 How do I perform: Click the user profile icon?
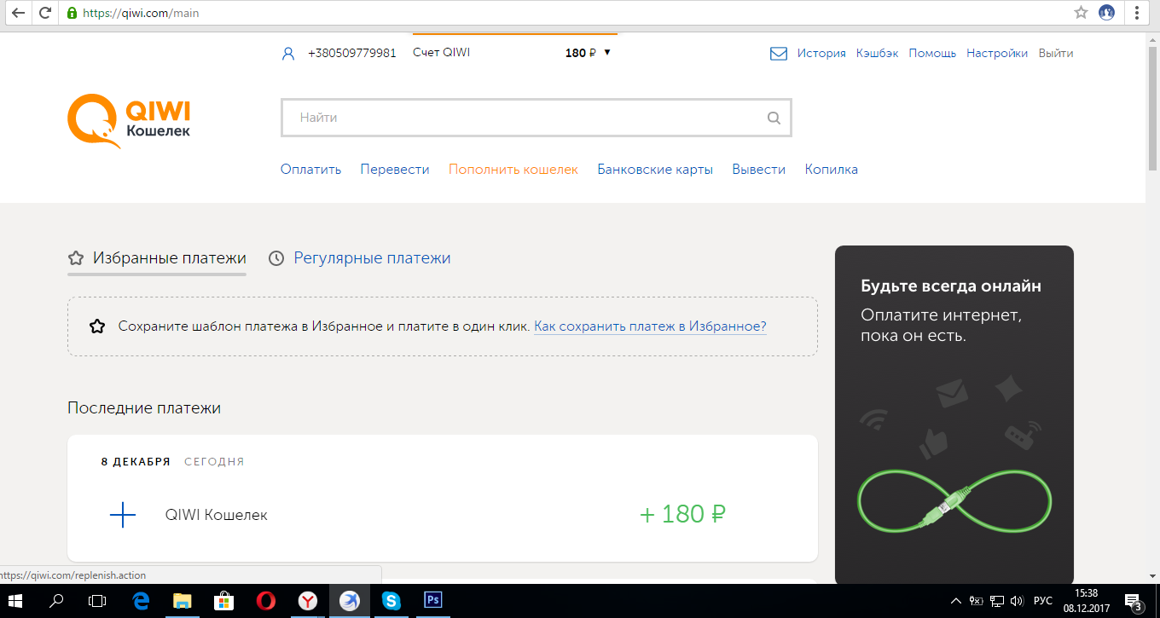[x=288, y=54]
